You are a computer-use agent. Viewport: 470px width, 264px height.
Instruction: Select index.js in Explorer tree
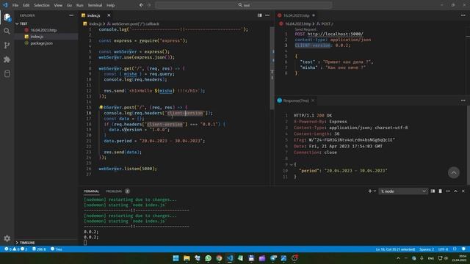(37, 37)
